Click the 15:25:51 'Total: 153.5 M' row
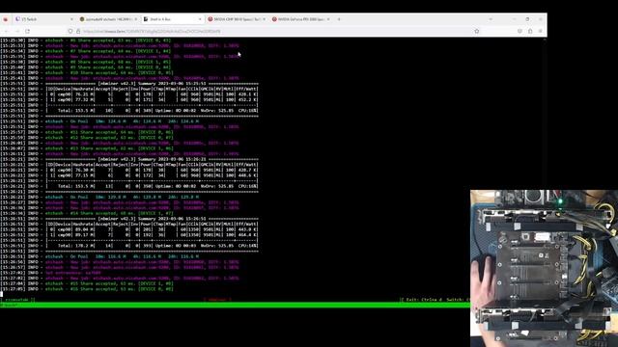Screen dimensions: 618x347 click(152, 111)
